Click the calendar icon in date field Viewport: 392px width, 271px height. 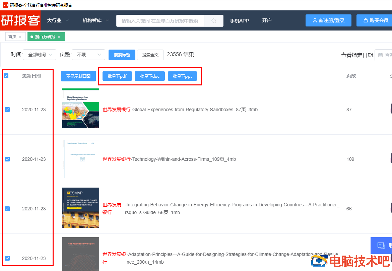click(380, 55)
